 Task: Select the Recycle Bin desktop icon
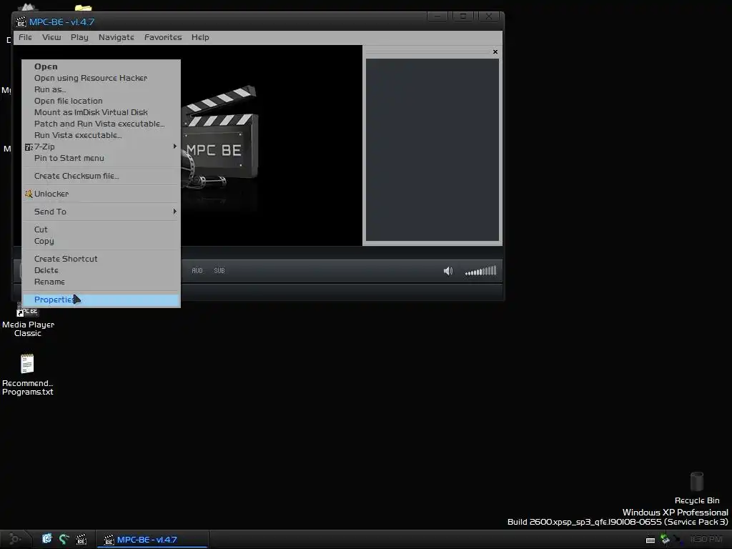(696, 488)
